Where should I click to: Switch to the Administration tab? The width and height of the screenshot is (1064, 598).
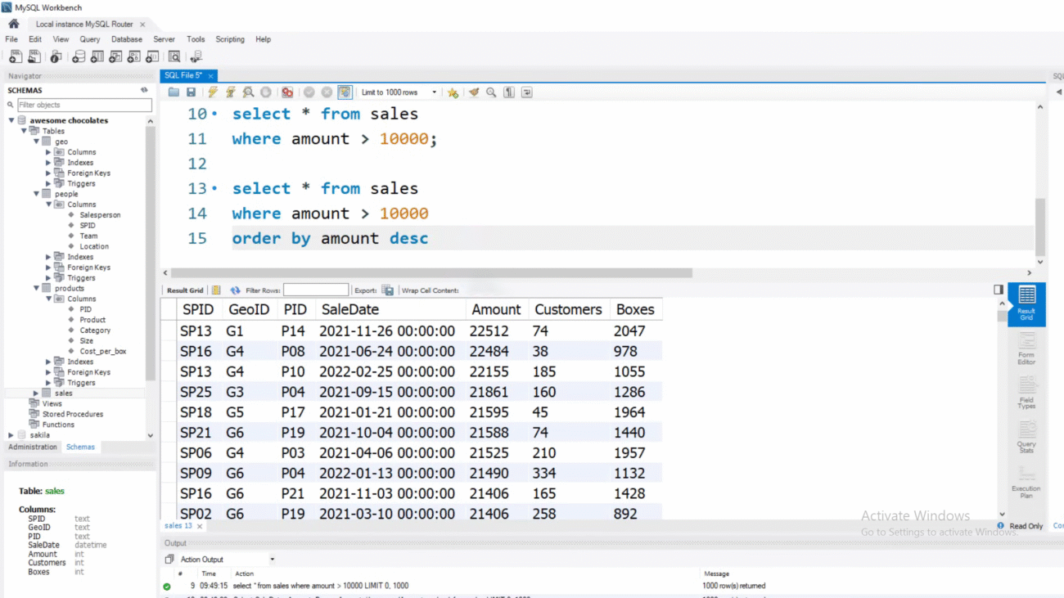point(33,447)
